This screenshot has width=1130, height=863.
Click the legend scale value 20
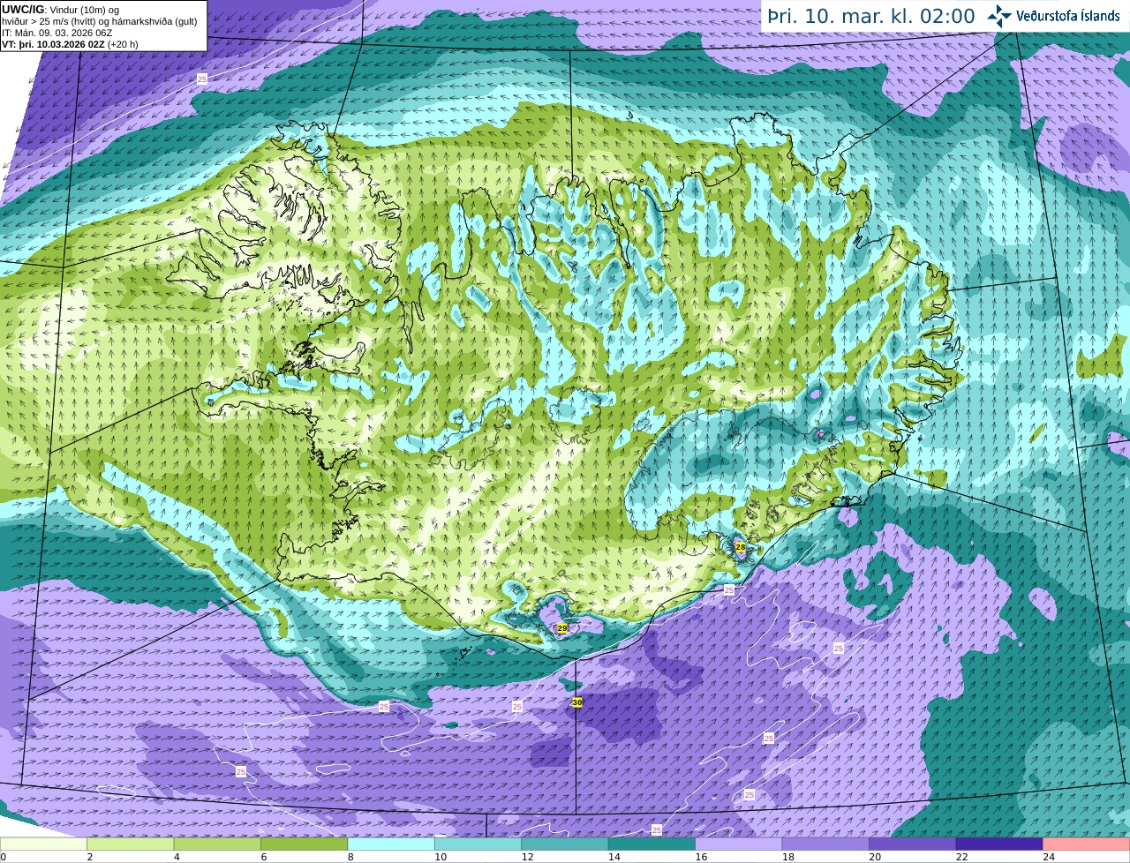(875, 857)
